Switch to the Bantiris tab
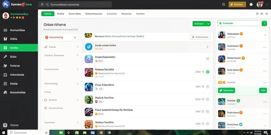Screen dimensions: 271x135 point(140,14)
